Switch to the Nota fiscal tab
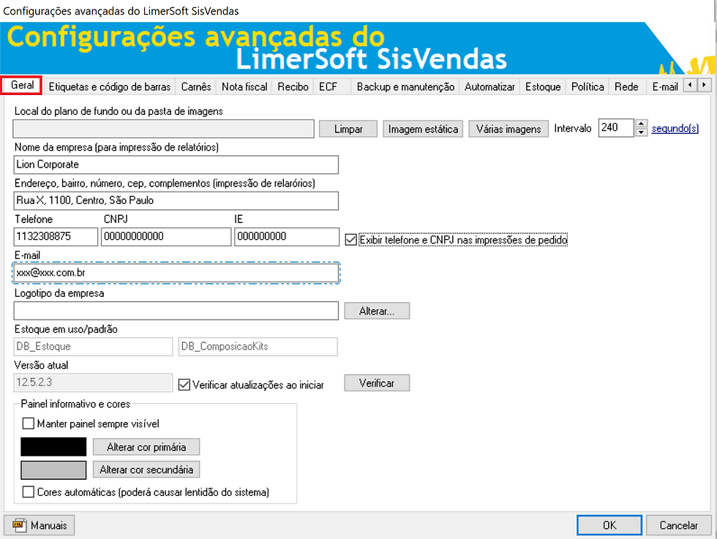 (244, 86)
